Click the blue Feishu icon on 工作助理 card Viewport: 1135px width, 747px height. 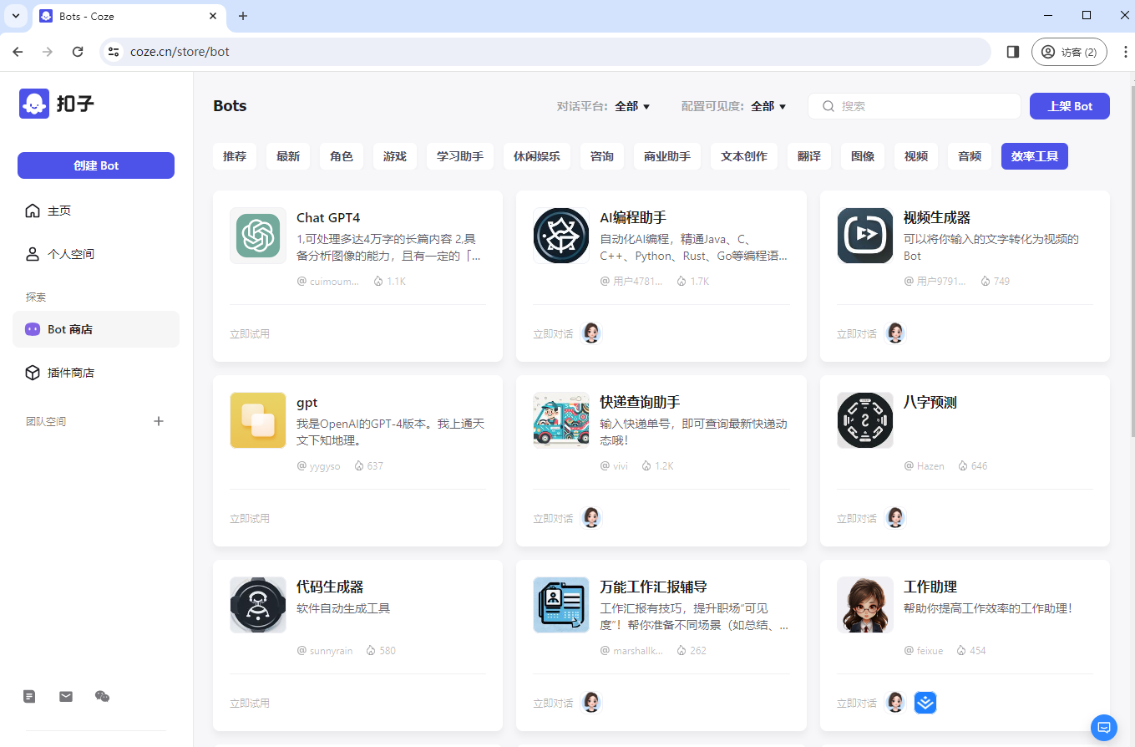coord(925,703)
